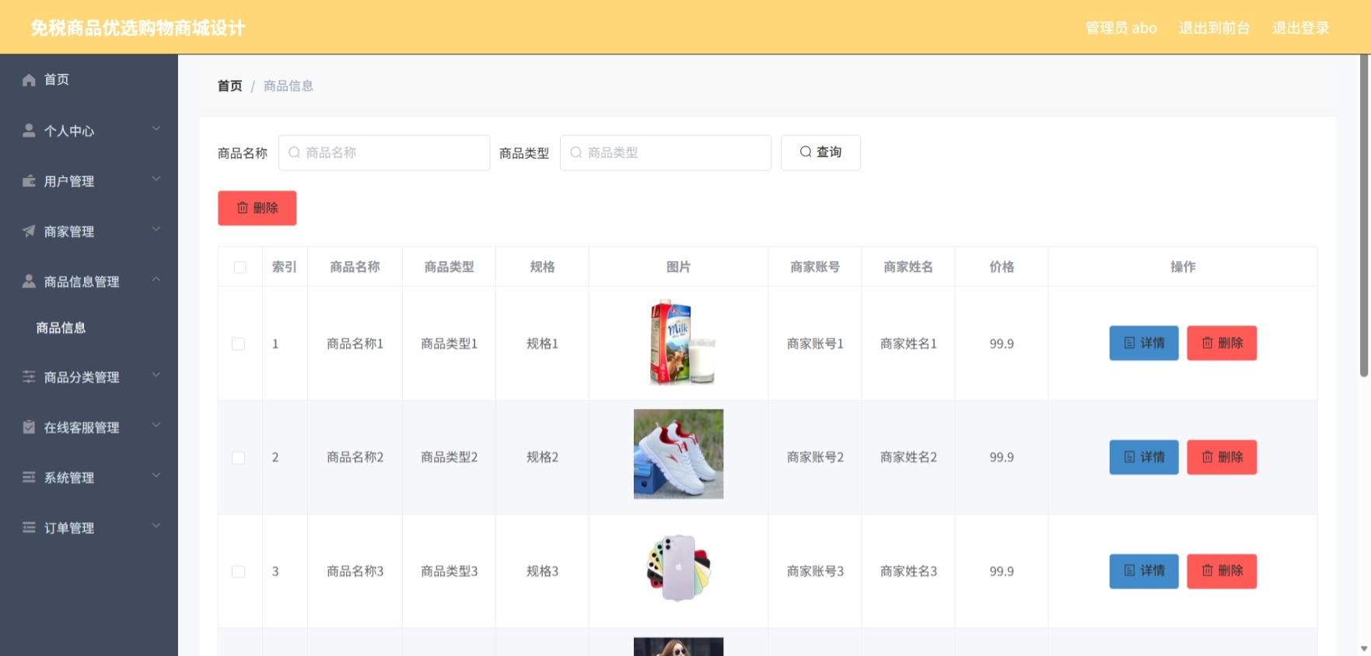
Task: Click the paper plane icon next to 商家管理
Action: (x=29, y=231)
